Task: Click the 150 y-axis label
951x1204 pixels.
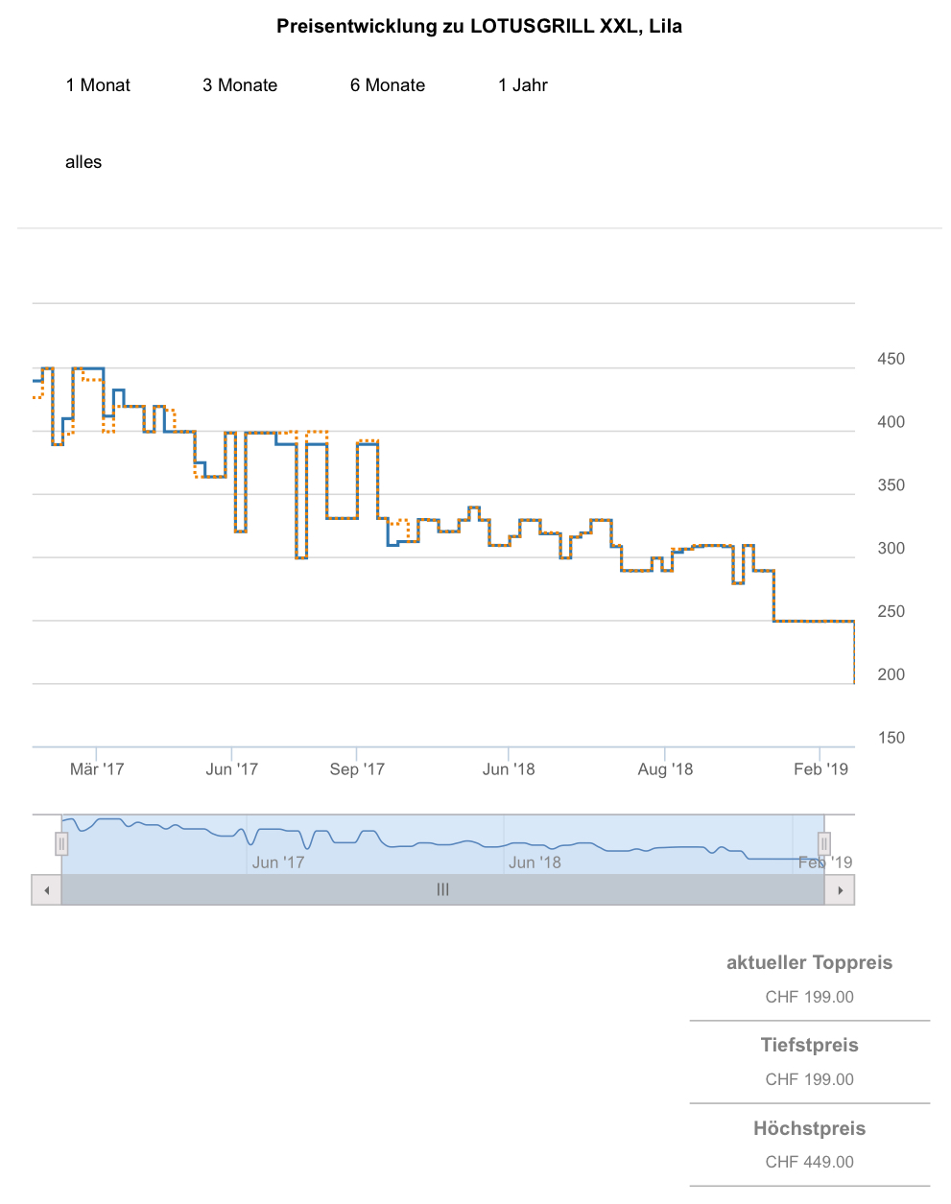Action: pos(891,738)
